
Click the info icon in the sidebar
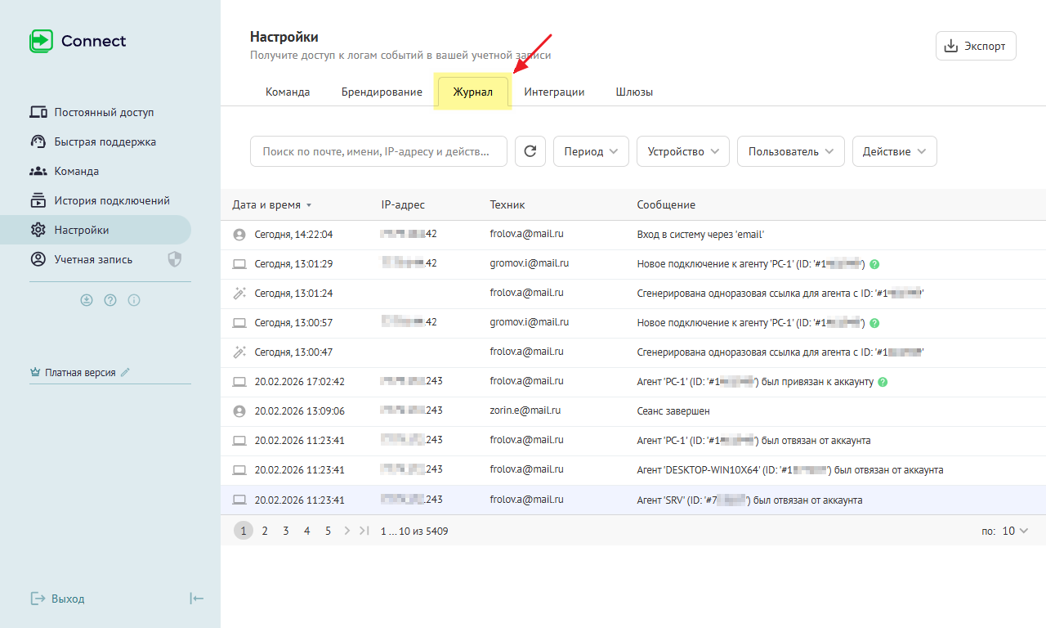coord(134,300)
